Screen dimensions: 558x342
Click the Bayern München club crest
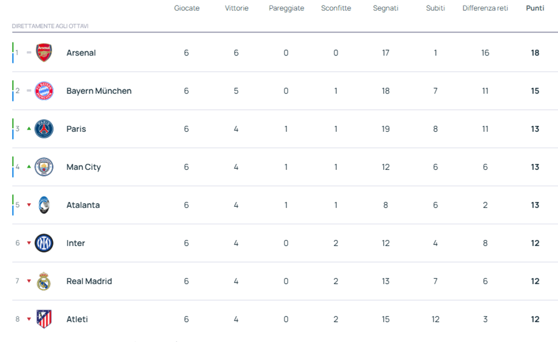pyautogui.click(x=44, y=91)
